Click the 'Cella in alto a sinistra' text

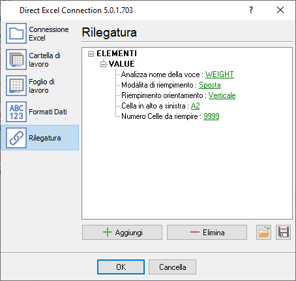[x=153, y=106]
